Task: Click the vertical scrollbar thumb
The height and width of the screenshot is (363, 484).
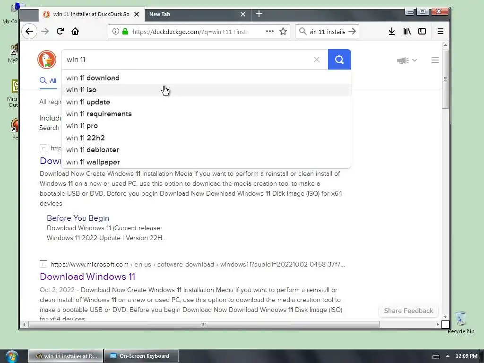Action: click(445, 79)
